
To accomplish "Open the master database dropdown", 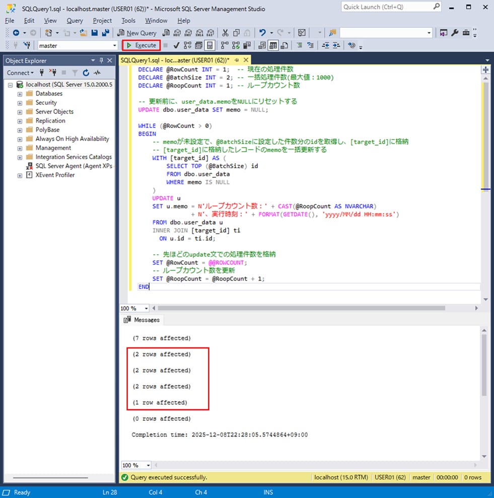I will [x=114, y=45].
